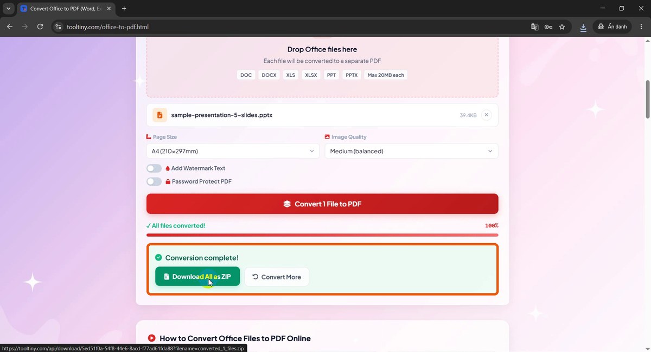
Task: Open the Image Quality dropdown
Action: 411,151
